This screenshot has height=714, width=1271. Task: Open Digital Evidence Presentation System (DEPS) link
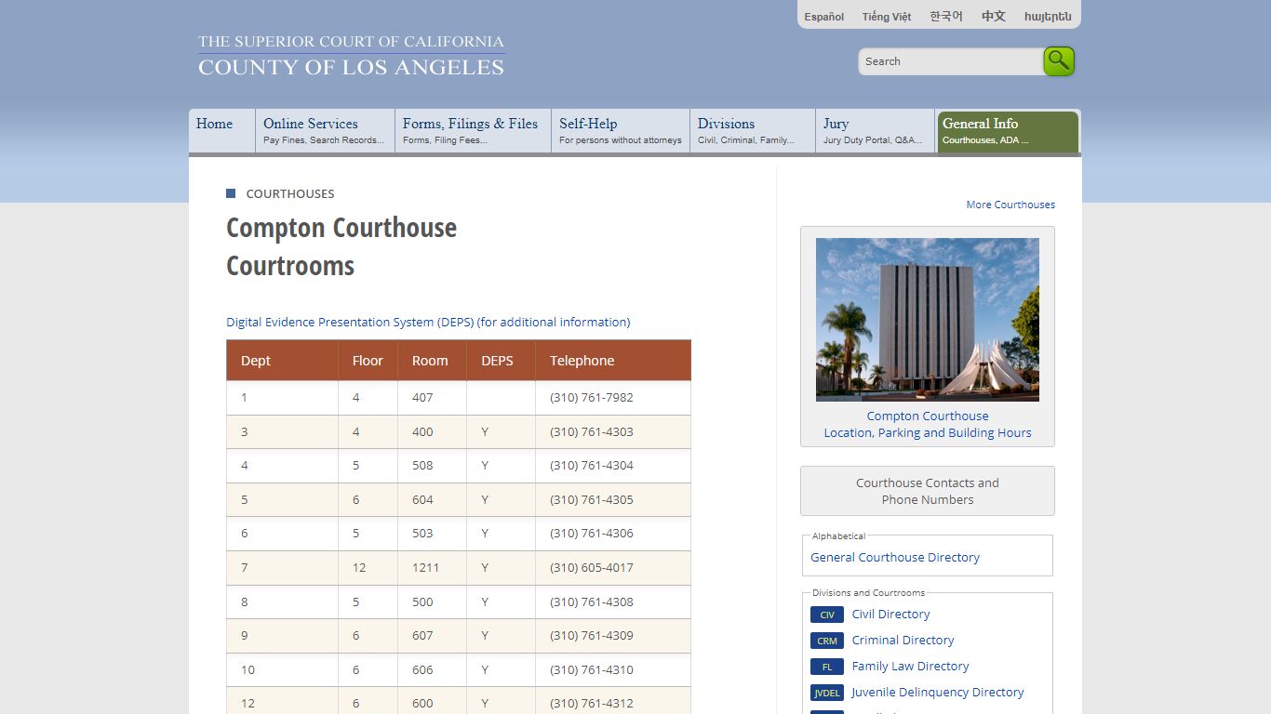click(428, 323)
